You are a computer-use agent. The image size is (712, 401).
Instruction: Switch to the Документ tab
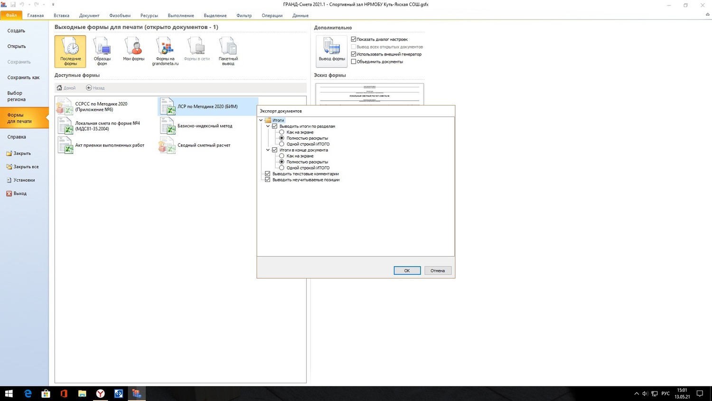pyautogui.click(x=89, y=15)
